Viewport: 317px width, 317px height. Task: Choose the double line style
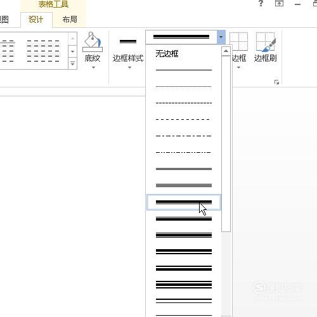184,169
